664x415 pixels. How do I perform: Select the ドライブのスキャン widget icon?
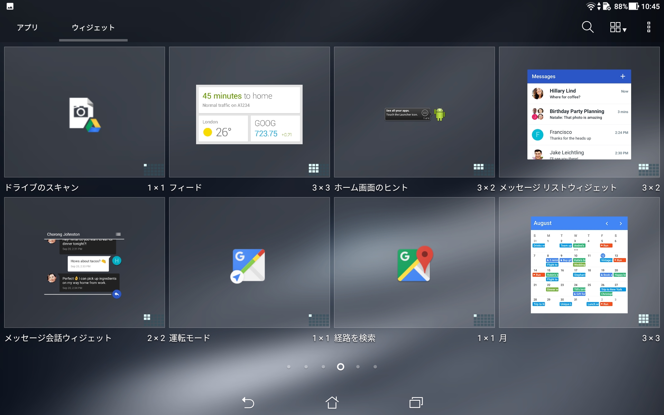[85, 115]
